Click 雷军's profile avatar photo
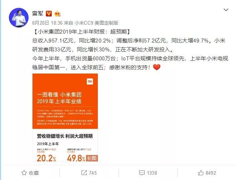236x180 pixels. coord(19,17)
